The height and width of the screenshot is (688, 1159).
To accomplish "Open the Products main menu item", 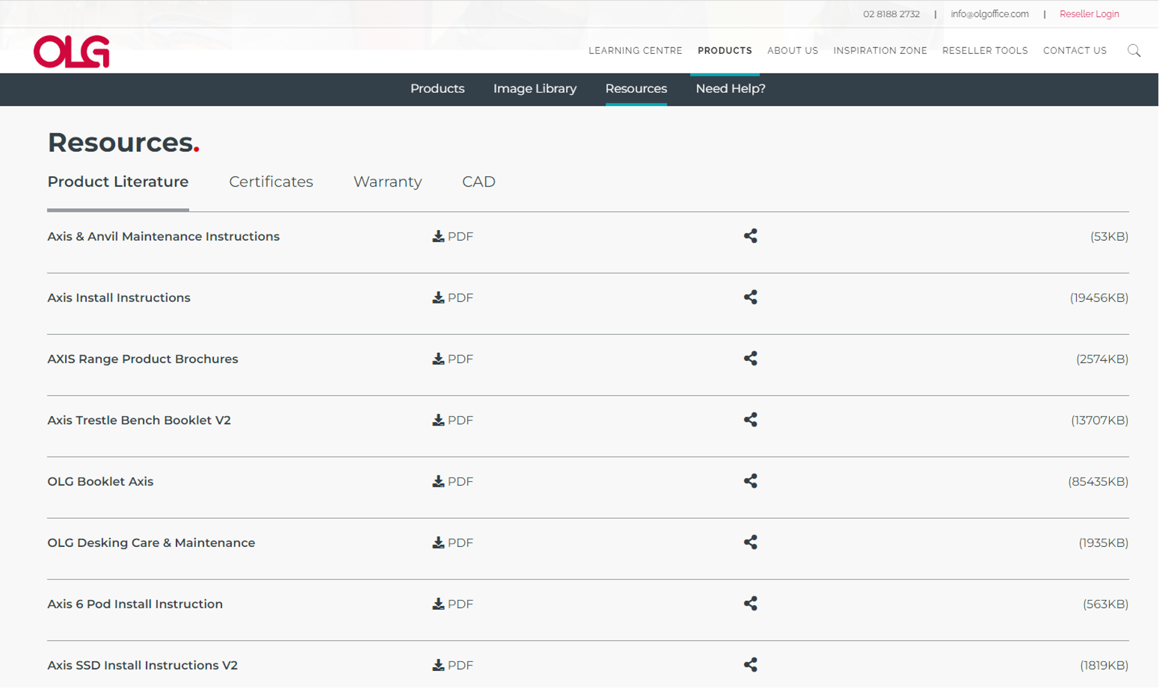I will tap(724, 51).
